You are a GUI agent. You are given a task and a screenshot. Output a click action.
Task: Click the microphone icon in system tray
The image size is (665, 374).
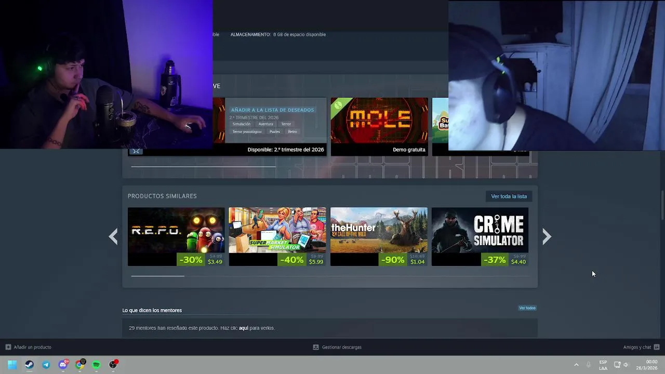point(589,365)
